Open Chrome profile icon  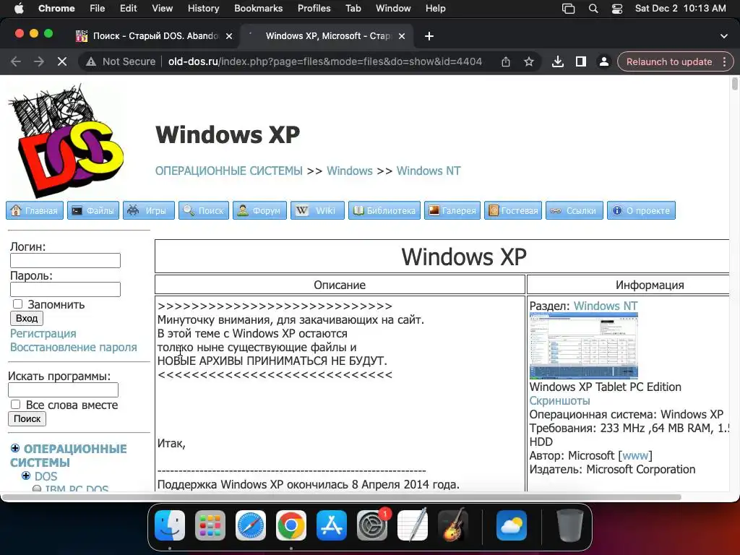pyautogui.click(x=603, y=62)
